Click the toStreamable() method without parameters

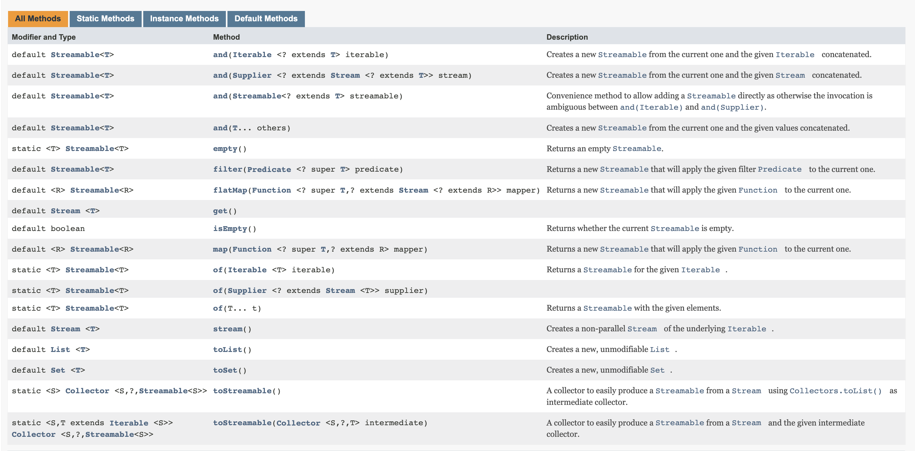click(242, 391)
